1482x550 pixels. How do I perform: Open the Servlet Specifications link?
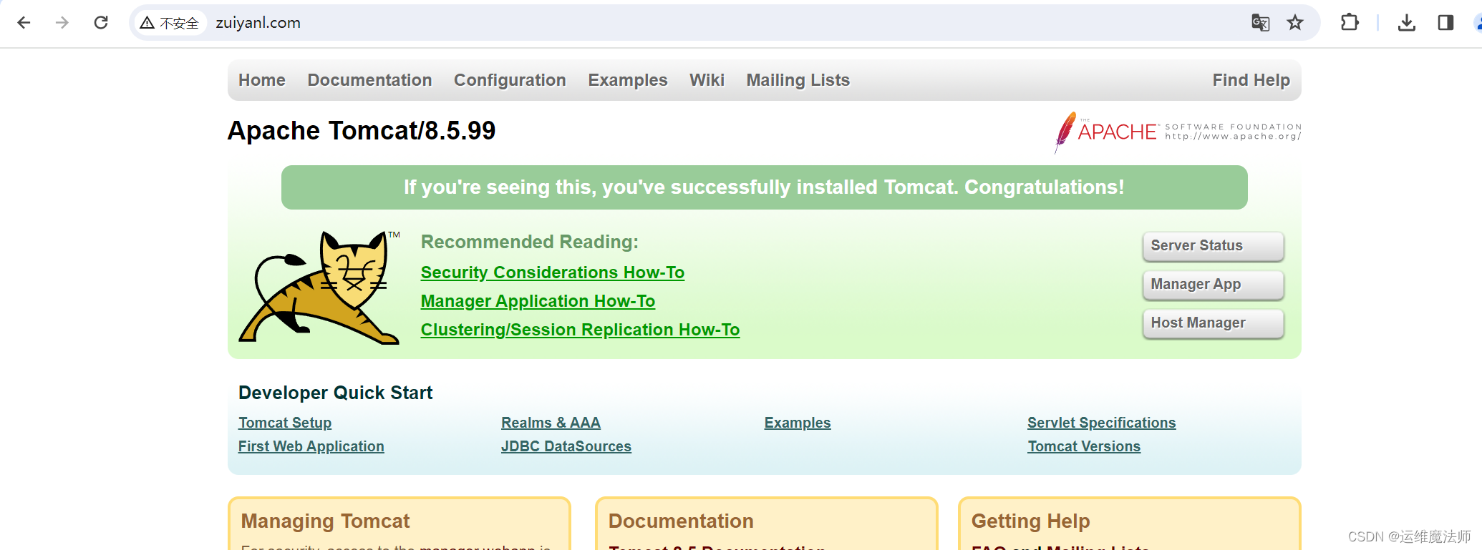coord(1102,423)
